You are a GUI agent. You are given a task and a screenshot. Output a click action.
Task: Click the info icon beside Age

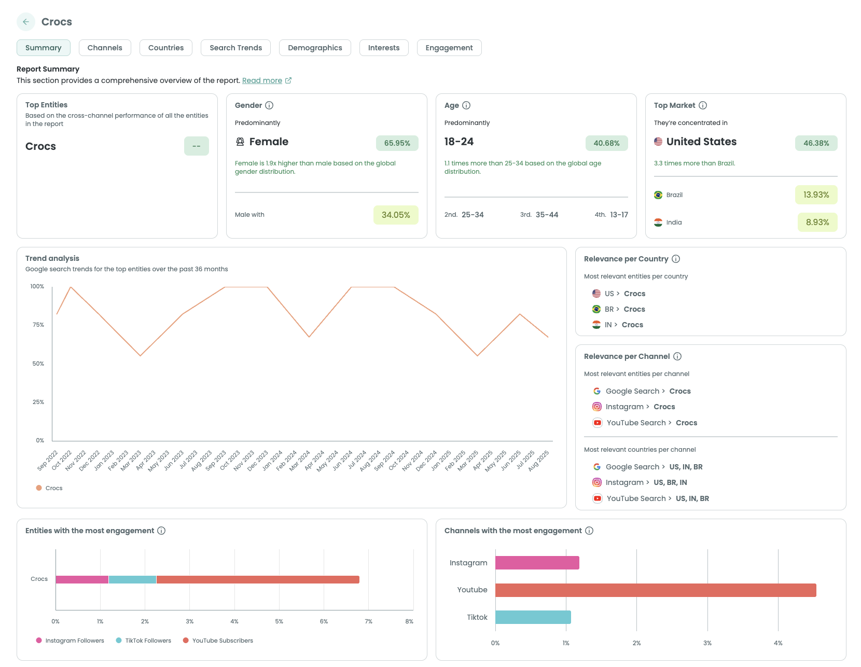[x=466, y=105]
